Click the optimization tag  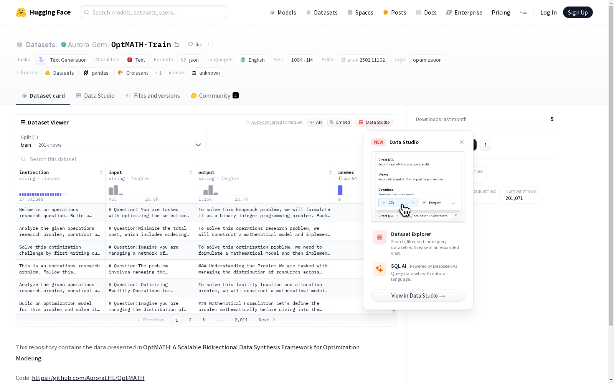[x=427, y=60]
